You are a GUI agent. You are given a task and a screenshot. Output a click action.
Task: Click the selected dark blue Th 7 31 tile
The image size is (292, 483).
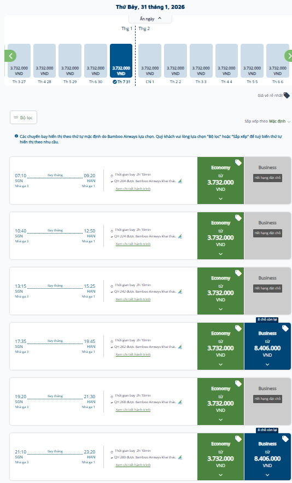click(x=121, y=64)
